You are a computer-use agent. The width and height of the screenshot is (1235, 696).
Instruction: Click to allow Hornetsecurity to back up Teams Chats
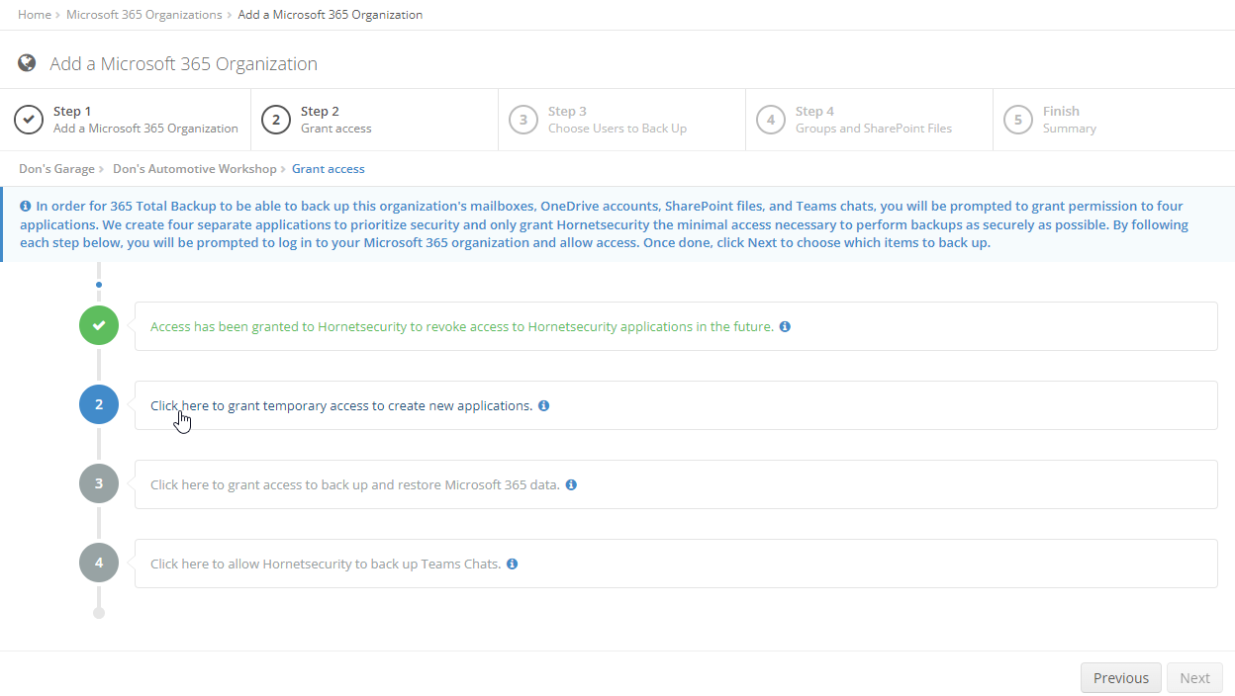click(326, 564)
